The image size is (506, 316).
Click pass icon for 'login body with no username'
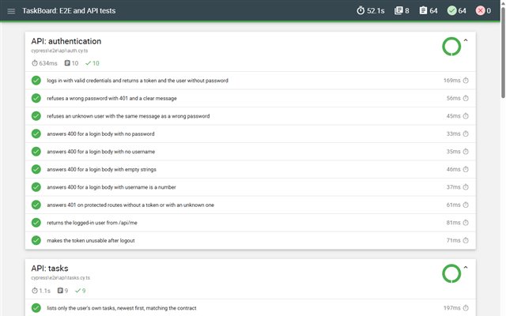[x=36, y=151]
